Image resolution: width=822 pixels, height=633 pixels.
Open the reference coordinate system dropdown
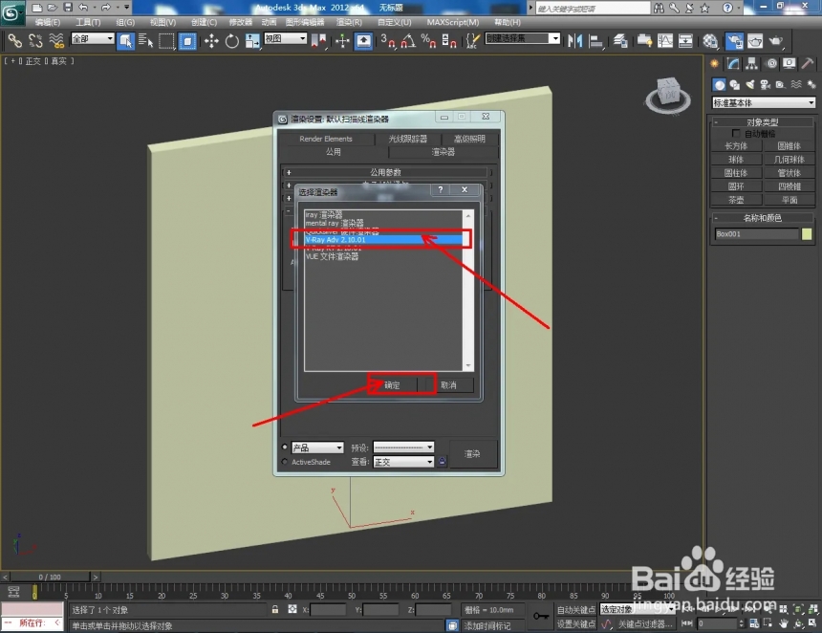click(x=285, y=38)
